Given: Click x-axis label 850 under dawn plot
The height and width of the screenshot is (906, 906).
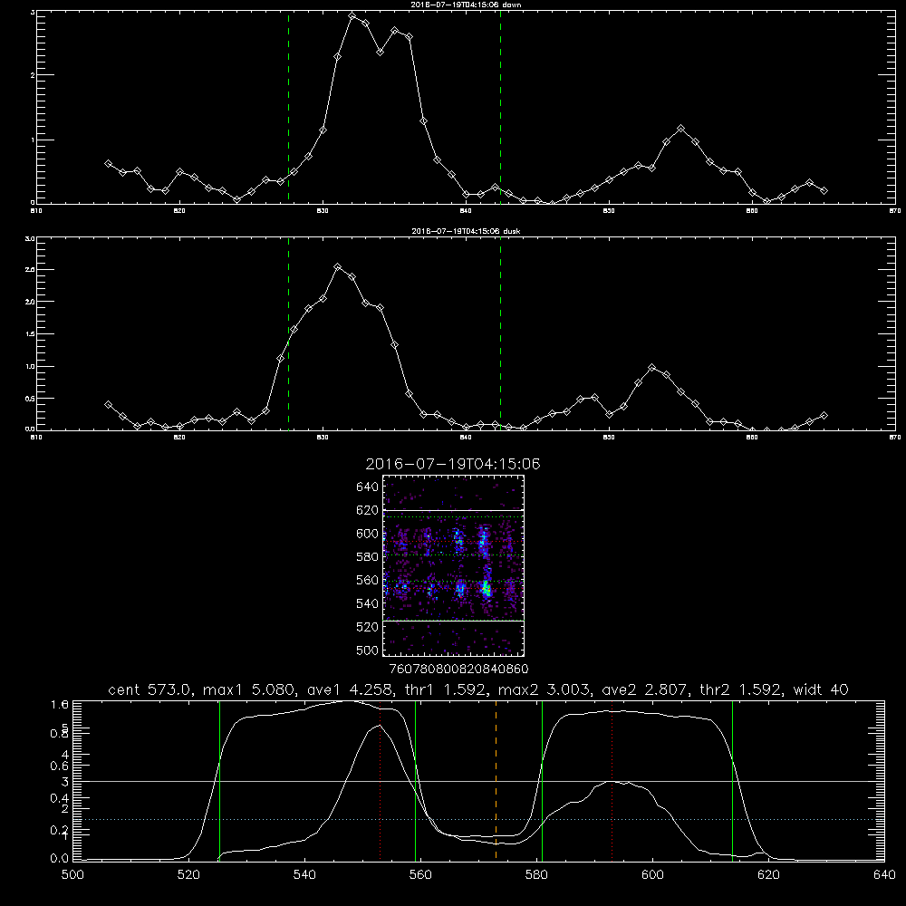Looking at the screenshot, I should pos(609,211).
